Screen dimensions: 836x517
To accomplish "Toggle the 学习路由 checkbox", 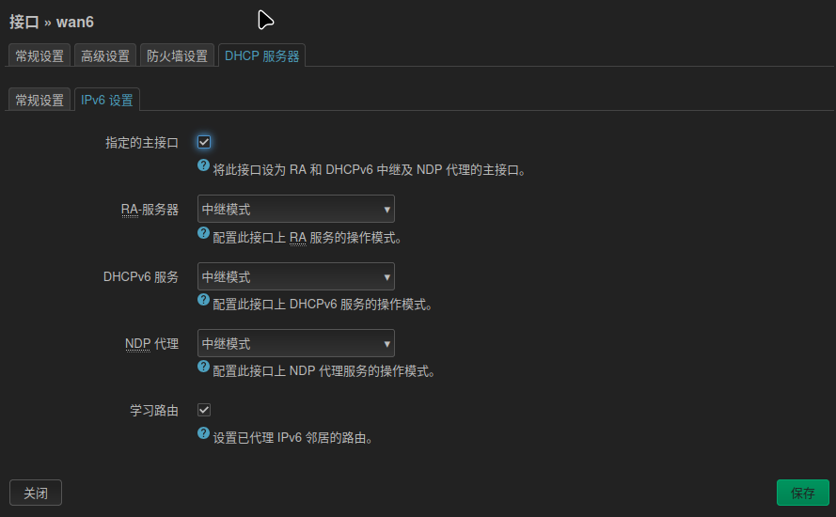I will 204,410.
